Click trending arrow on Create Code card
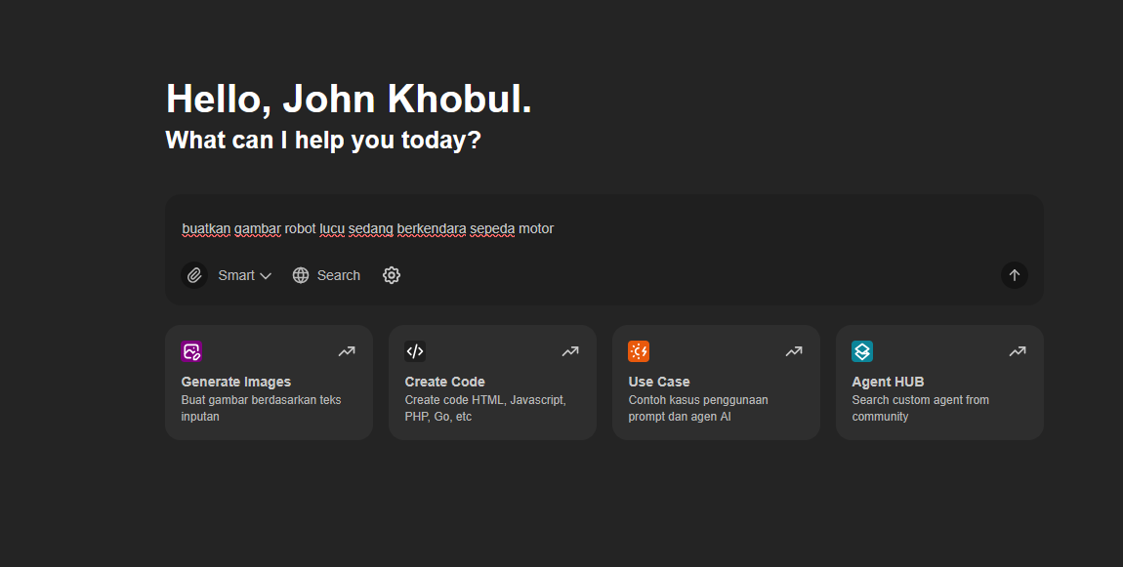The height and width of the screenshot is (567, 1123). point(570,351)
